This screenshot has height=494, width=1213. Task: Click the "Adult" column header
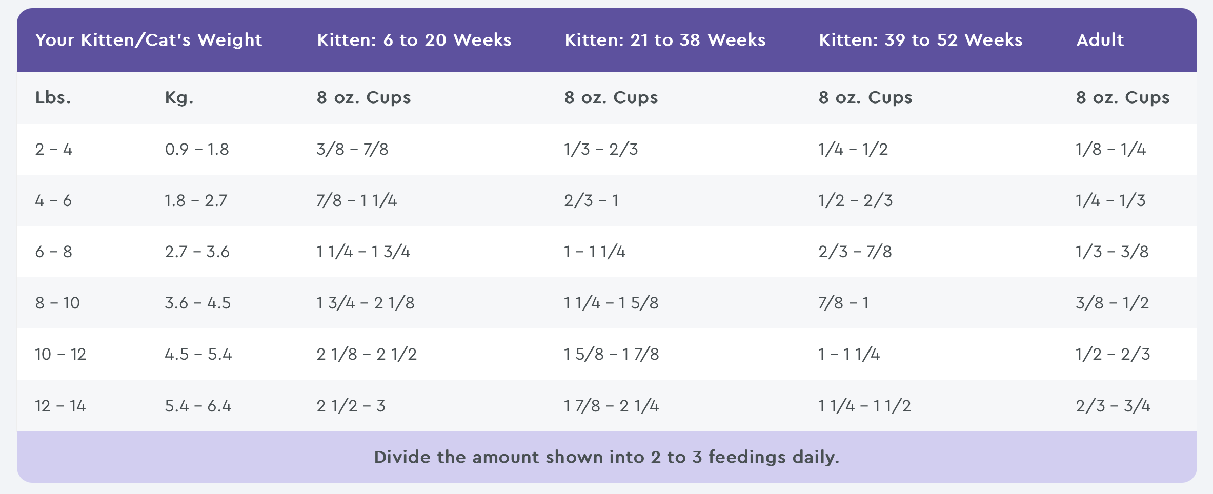click(x=1100, y=40)
